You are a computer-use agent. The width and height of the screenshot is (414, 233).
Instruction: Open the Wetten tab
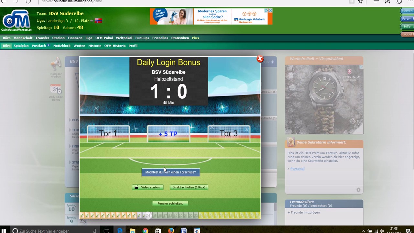(x=80, y=46)
